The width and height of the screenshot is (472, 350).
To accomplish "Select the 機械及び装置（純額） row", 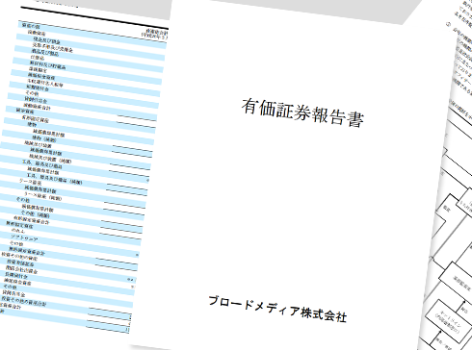I will coord(50,158).
